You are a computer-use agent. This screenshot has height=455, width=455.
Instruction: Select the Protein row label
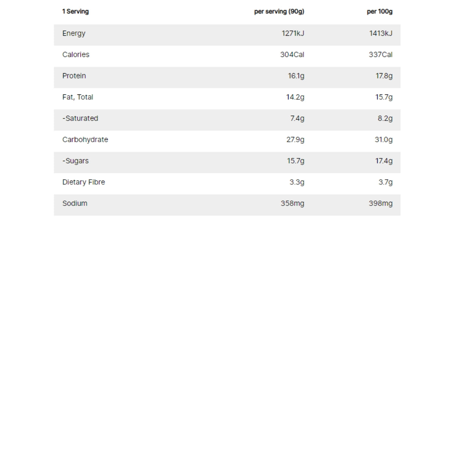[x=74, y=76]
